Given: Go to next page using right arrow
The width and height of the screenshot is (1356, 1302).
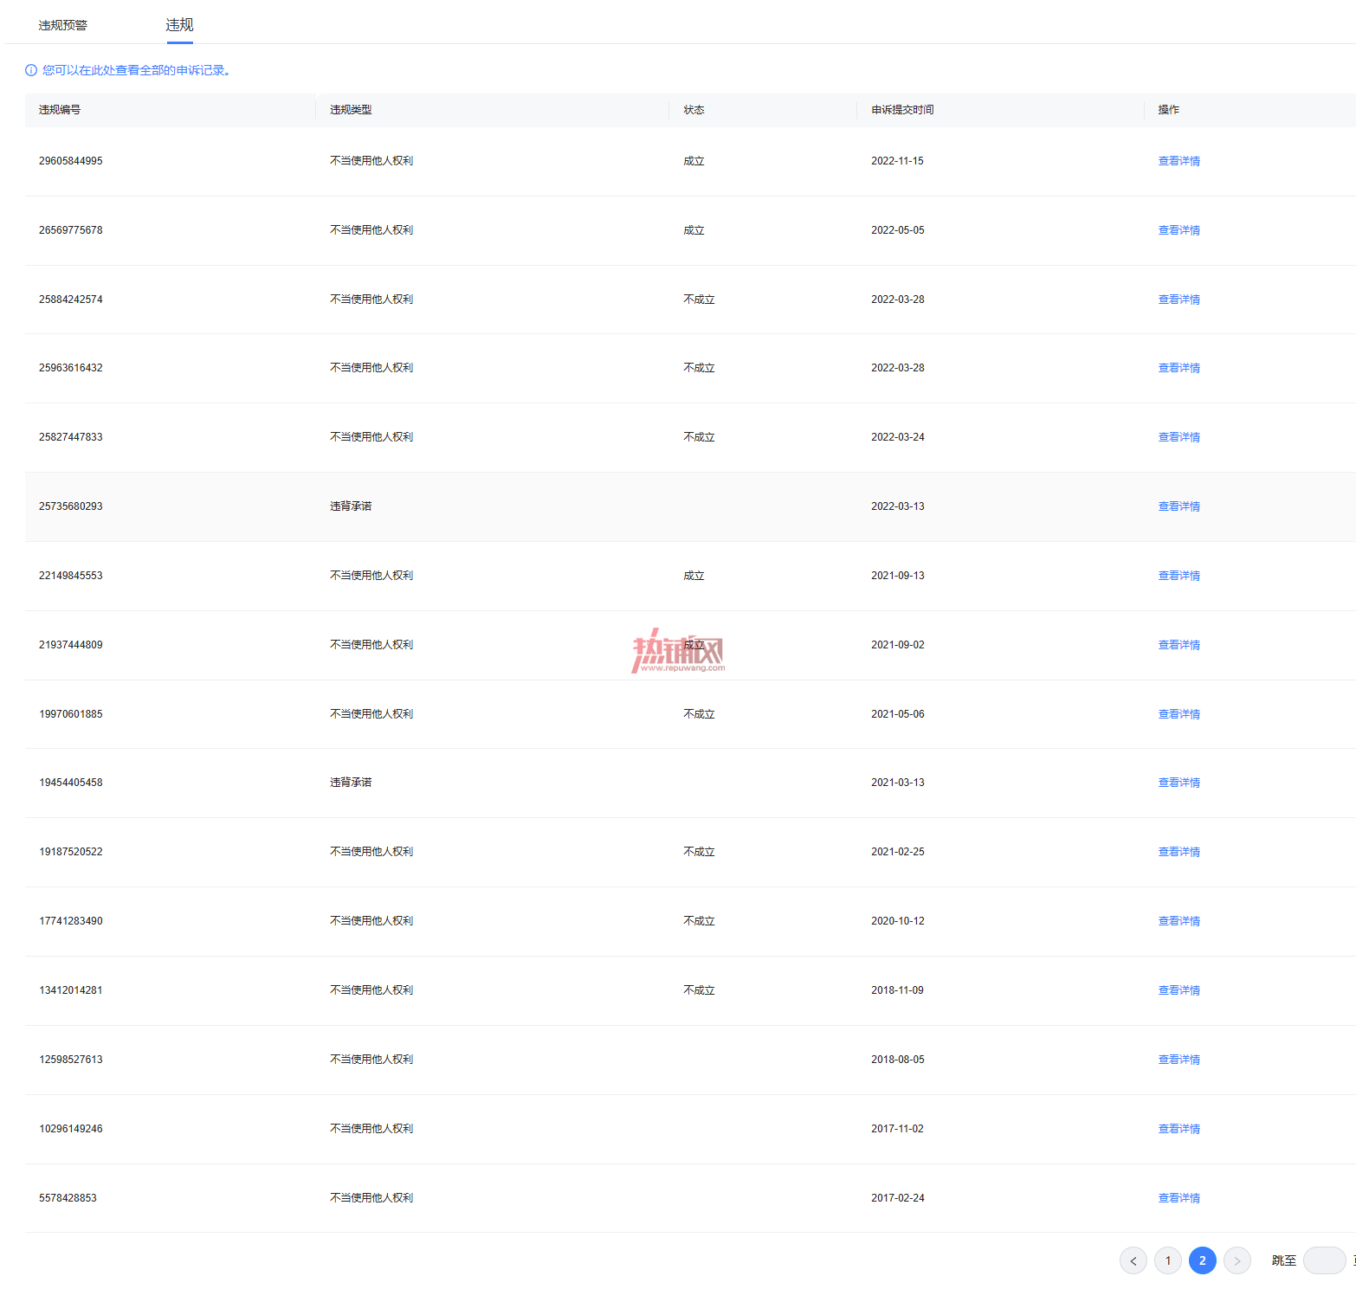Looking at the screenshot, I should pos(1237,1260).
